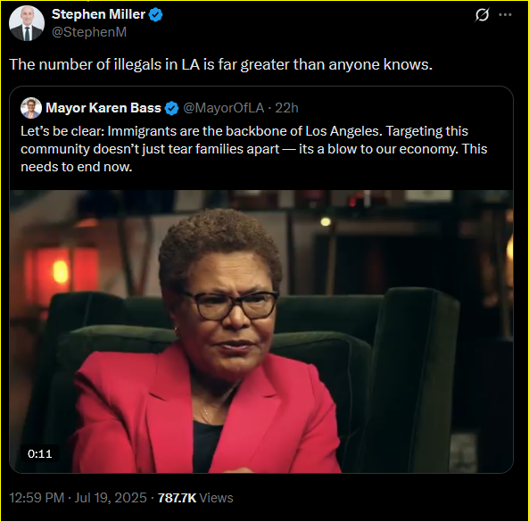Open the Grok explain-post icon
Screen dimensions: 529x522
[x=482, y=15]
